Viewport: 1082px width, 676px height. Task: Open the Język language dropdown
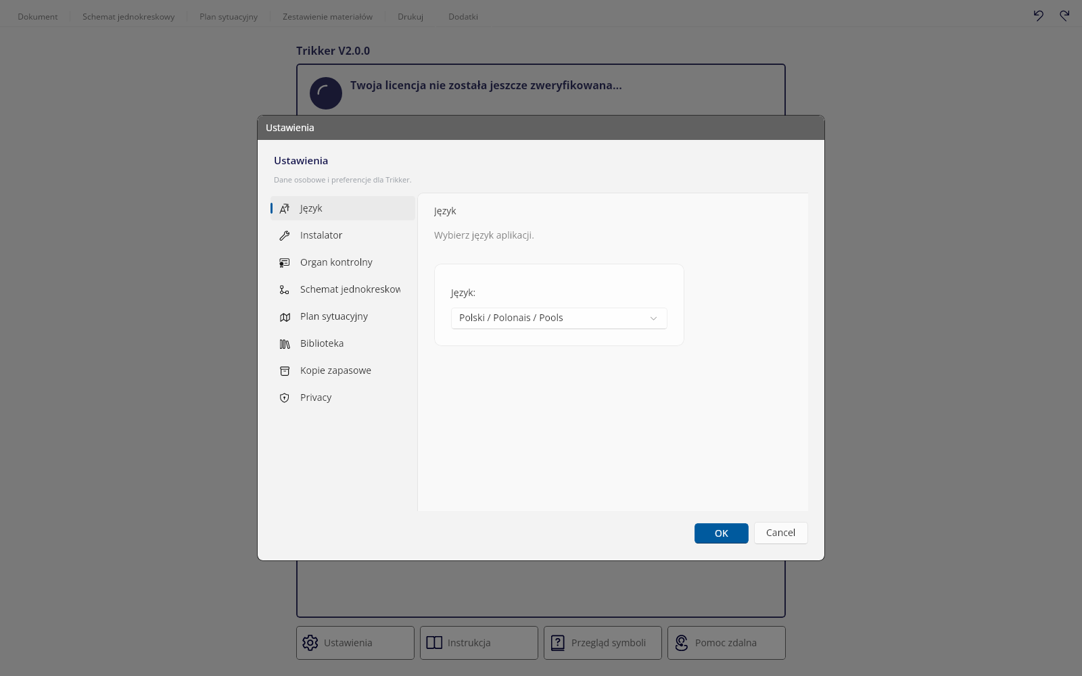[559, 318]
